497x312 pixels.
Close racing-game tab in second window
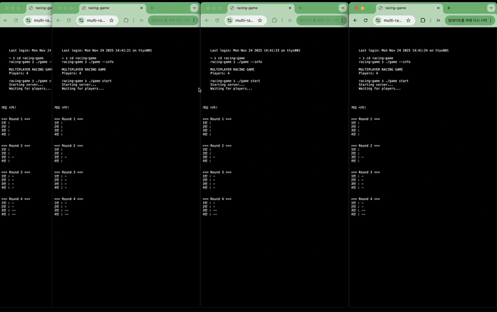(x=142, y=8)
